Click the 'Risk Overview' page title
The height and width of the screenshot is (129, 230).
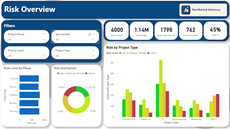click(x=30, y=9)
